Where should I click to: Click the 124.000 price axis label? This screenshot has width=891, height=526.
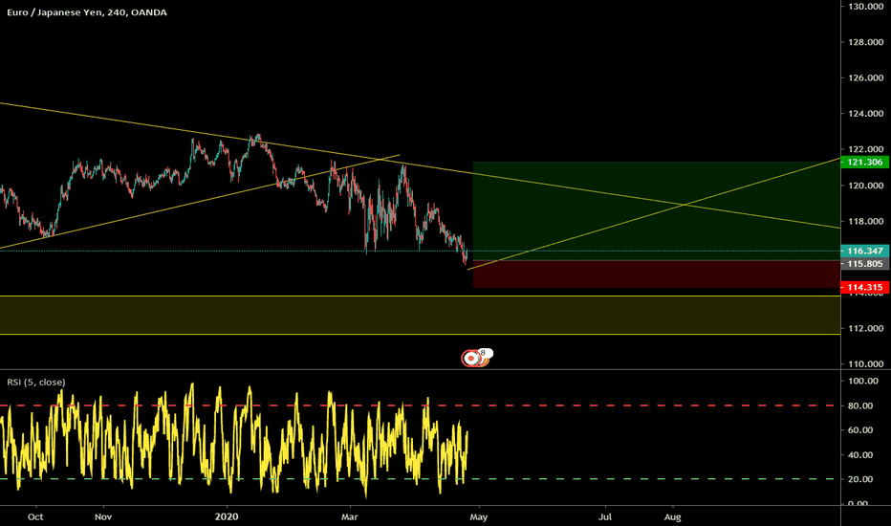tap(865, 114)
